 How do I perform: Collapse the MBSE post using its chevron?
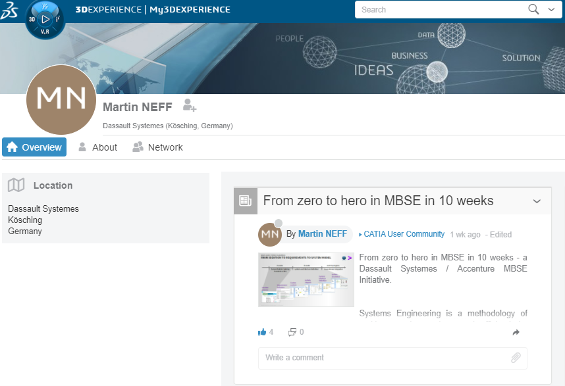tap(537, 201)
